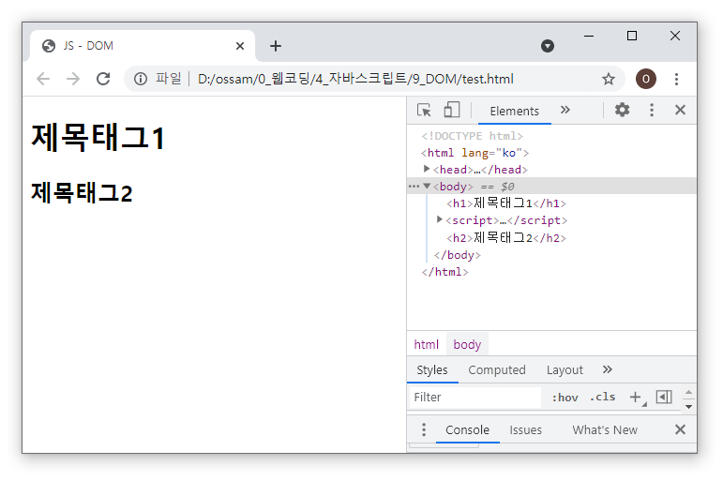Switch to the Layout tab
The image size is (723, 481).
[x=565, y=369]
